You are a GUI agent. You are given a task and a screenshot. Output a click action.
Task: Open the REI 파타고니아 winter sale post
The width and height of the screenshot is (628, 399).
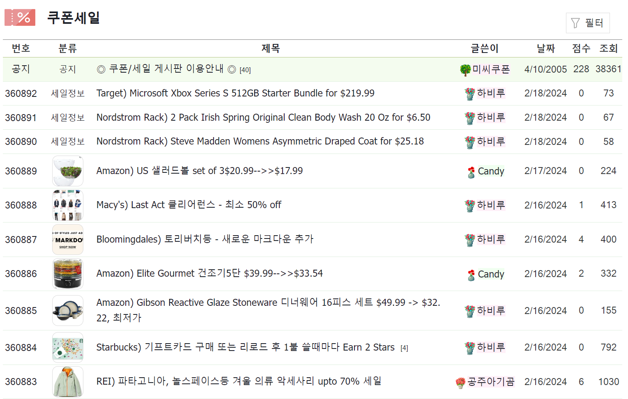pyautogui.click(x=238, y=381)
